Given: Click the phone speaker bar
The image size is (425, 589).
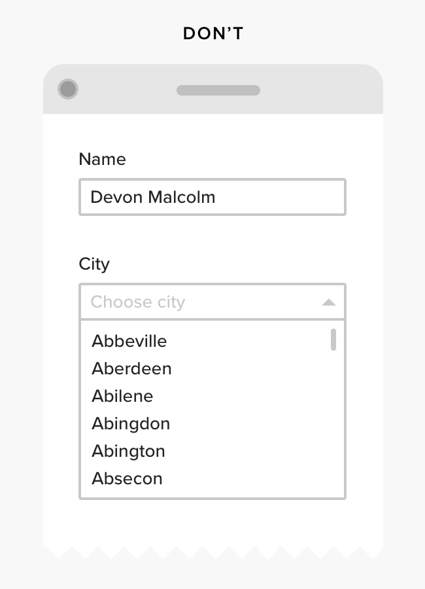Looking at the screenshot, I should 218,90.
